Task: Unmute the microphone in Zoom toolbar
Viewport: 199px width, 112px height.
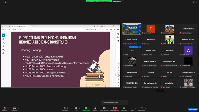Action: pyautogui.click(x=5, y=109)
